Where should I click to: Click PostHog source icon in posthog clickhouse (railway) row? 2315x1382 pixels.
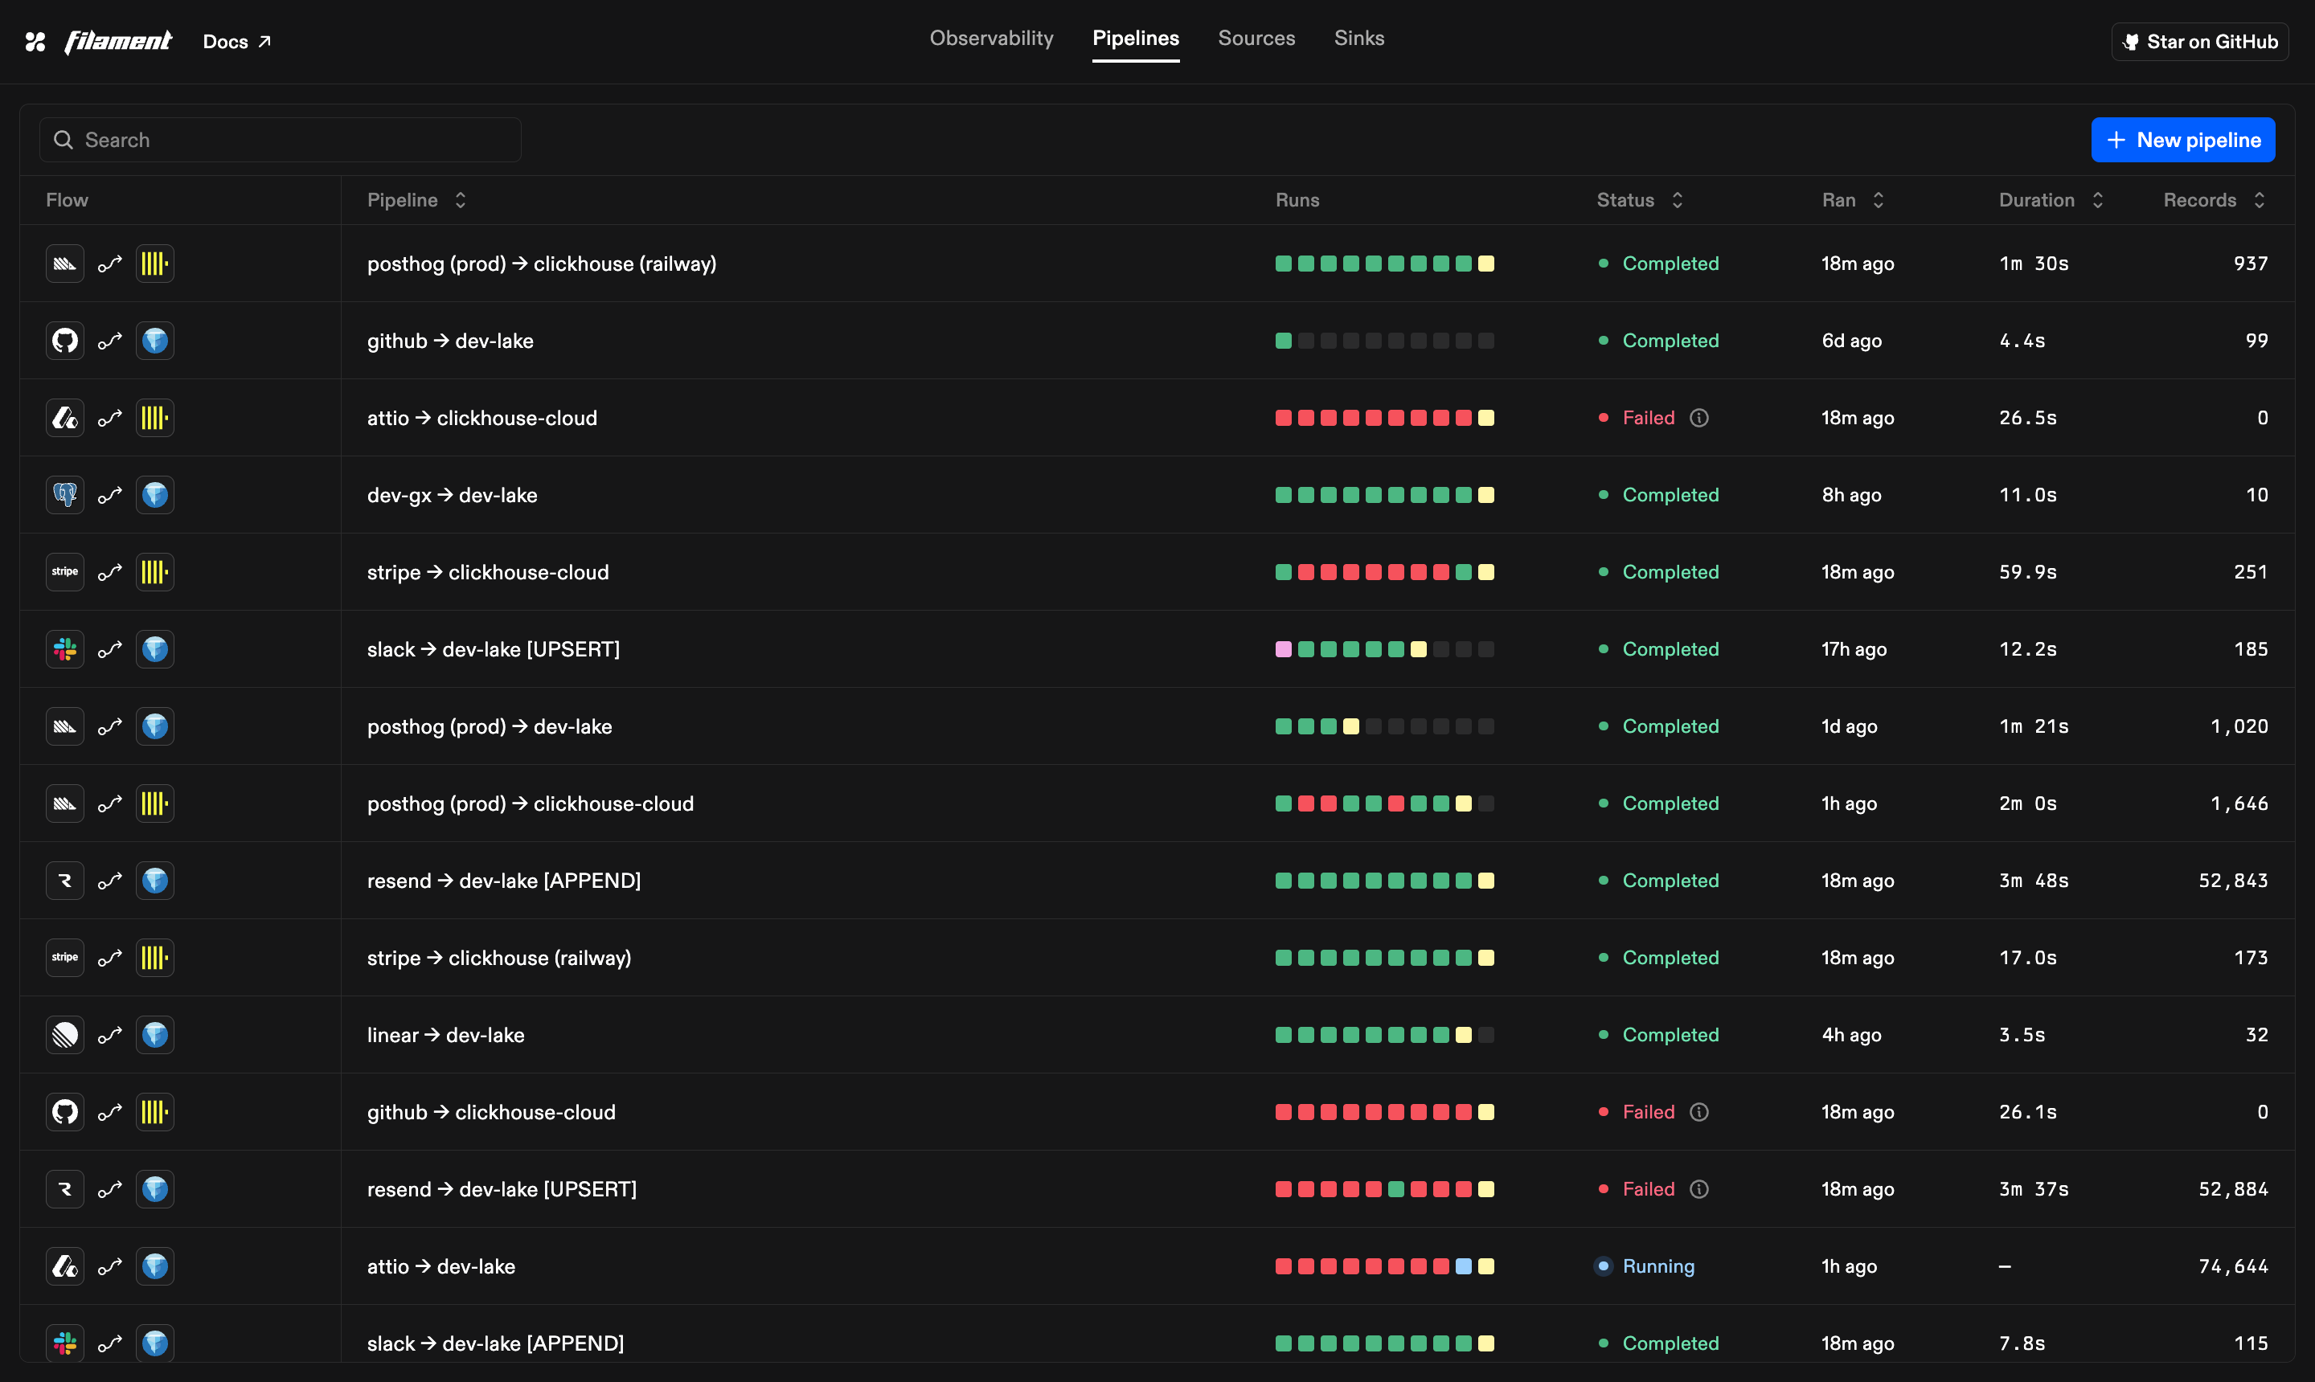coord(65,264)
